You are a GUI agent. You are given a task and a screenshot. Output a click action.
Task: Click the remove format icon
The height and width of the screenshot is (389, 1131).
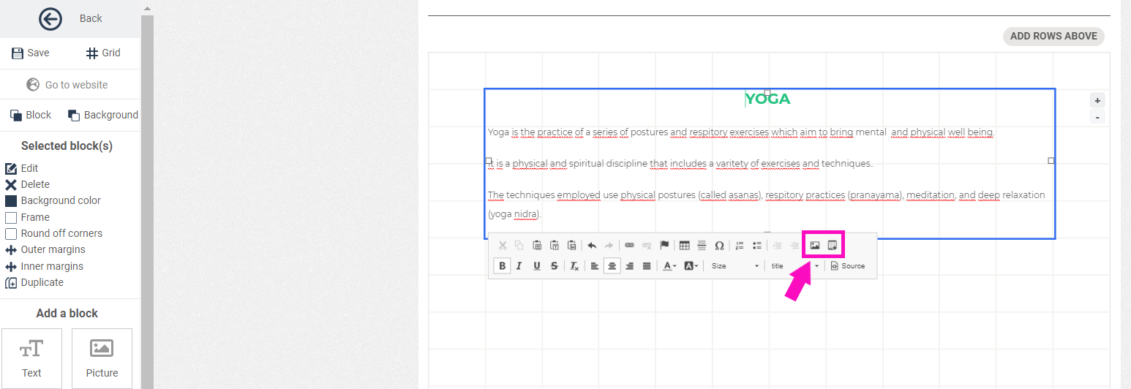pyautogui.click(x=575, y=266)
